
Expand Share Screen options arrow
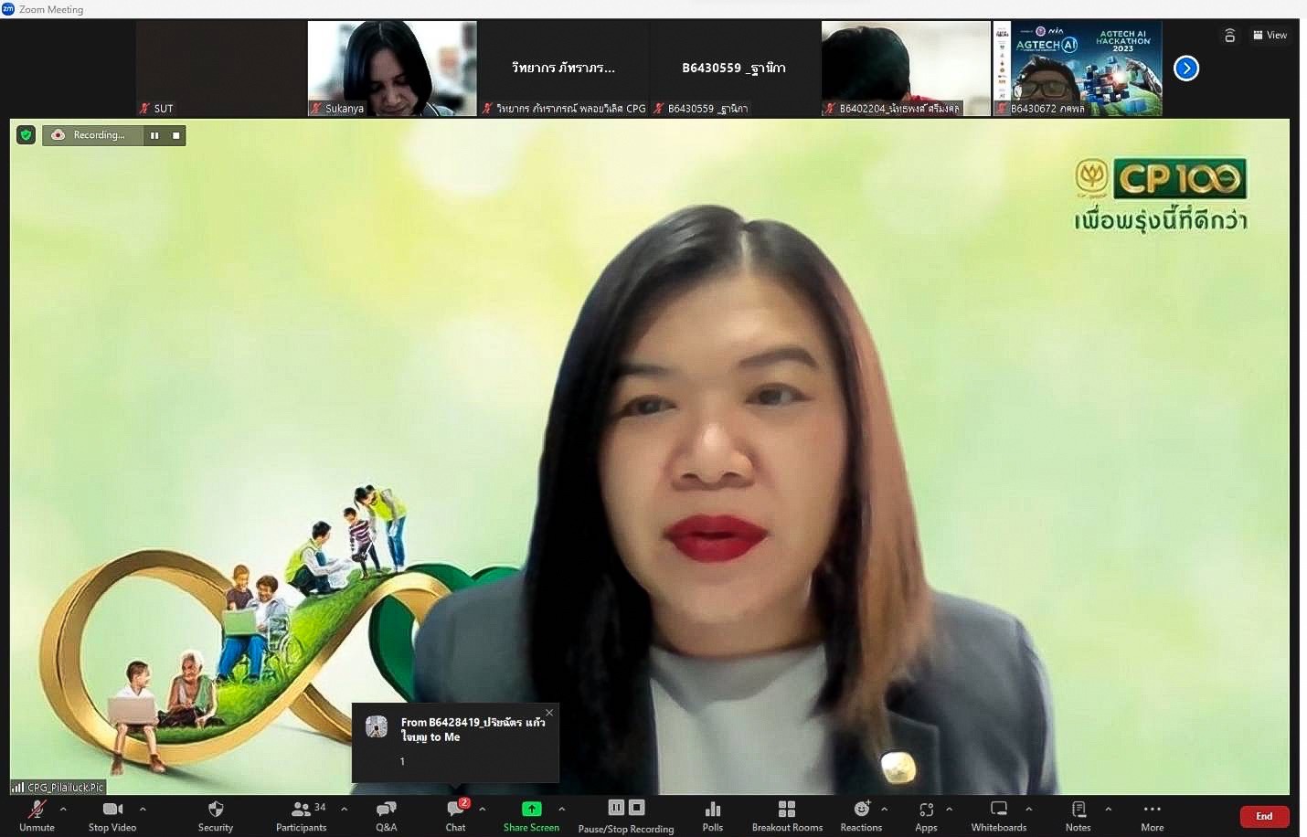[561, 809]
